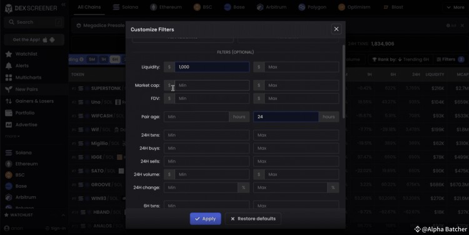
Task: Edit the Liquidity minimum field
Action: (212, 67)
